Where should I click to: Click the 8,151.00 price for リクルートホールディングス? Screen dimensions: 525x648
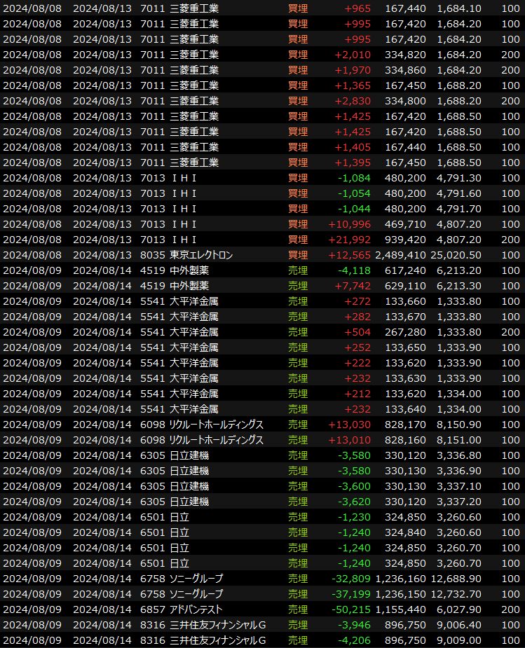pos(459,440)
